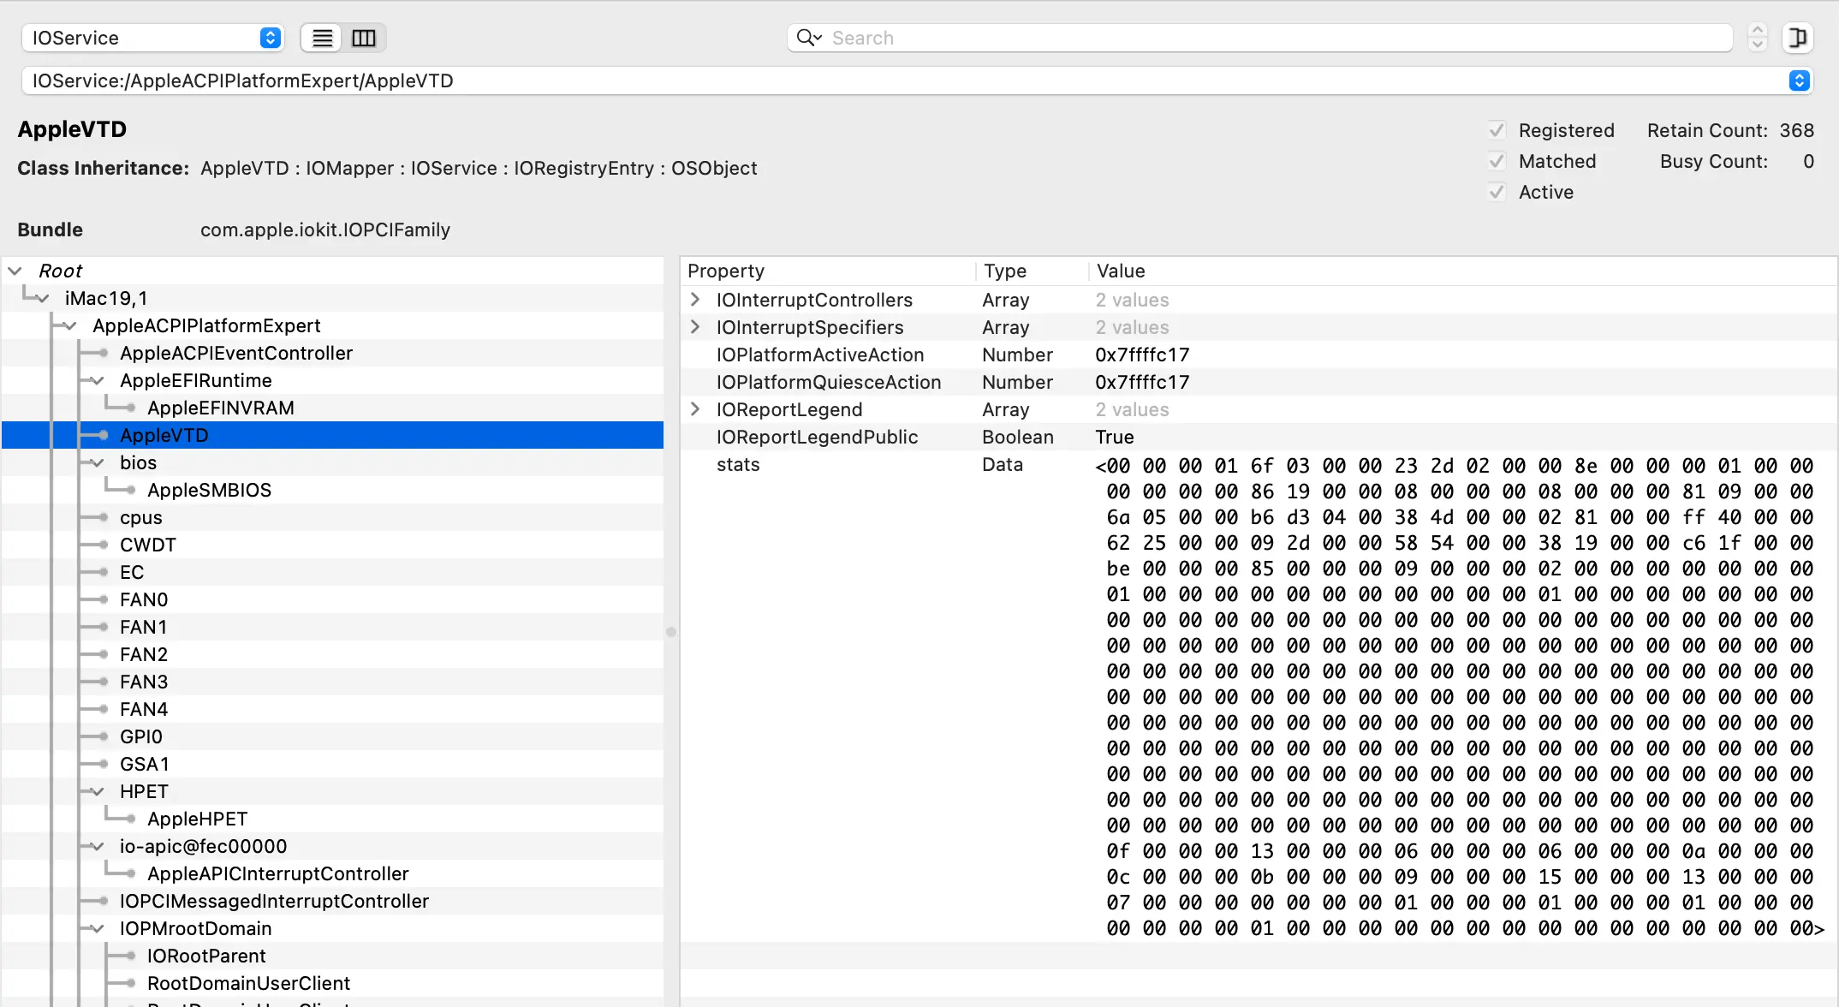
Task: Select the EC entry
Action: point(132,572)
